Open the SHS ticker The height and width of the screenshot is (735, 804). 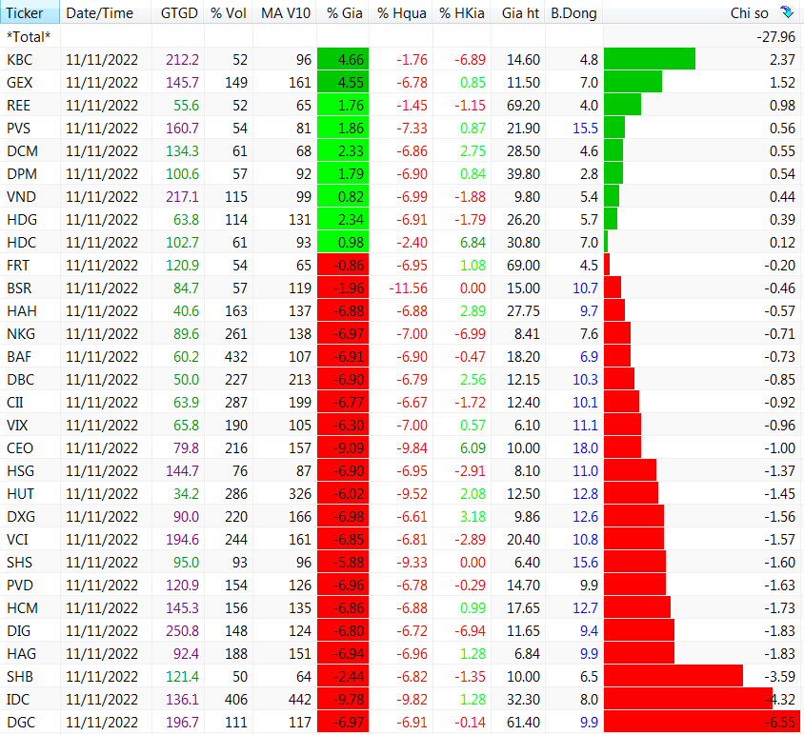[x=19, y=563]
